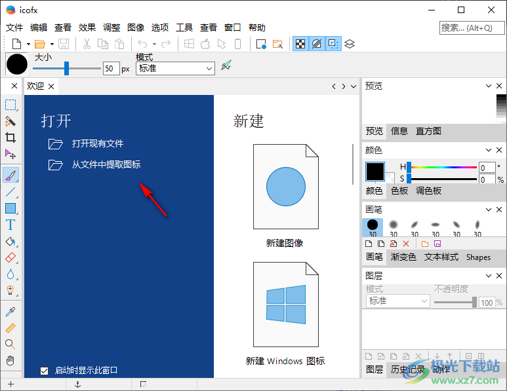Click the next tab arrow

[x=344, y=86]
